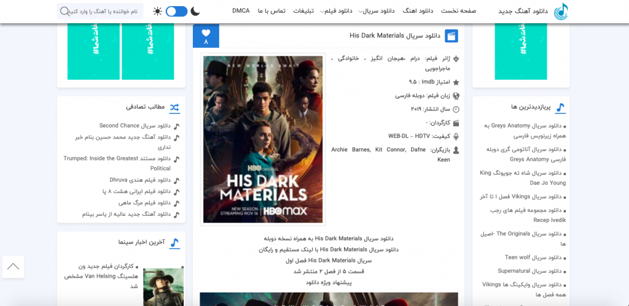Screen dimensions: 629x306
Task: Click the دانلود آهنگ جدید site title
Action: pos(523,11)
